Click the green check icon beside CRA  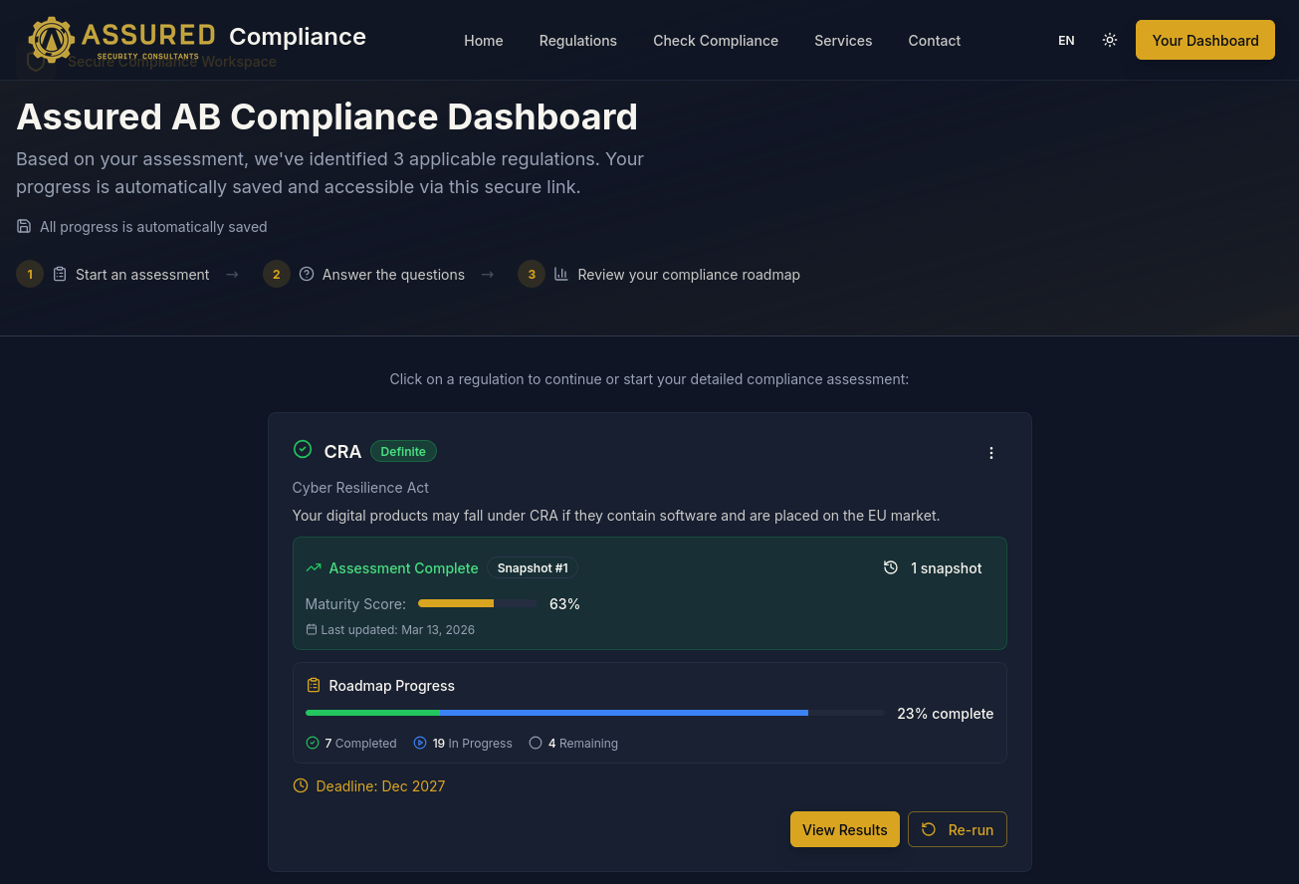click(303, 449)
